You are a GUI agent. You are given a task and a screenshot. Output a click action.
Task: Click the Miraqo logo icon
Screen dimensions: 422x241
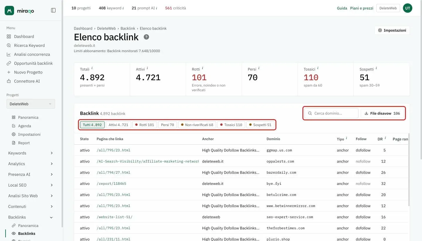tap(9, 11)
